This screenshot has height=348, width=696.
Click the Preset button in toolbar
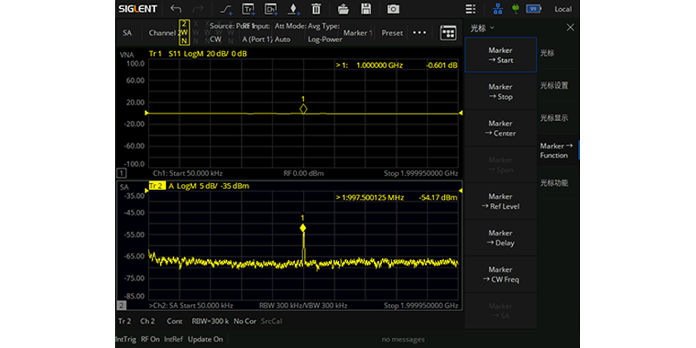pos(392,33)
